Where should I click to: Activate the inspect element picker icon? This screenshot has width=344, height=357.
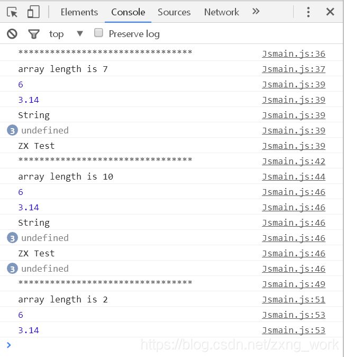(x=12, y=12)
